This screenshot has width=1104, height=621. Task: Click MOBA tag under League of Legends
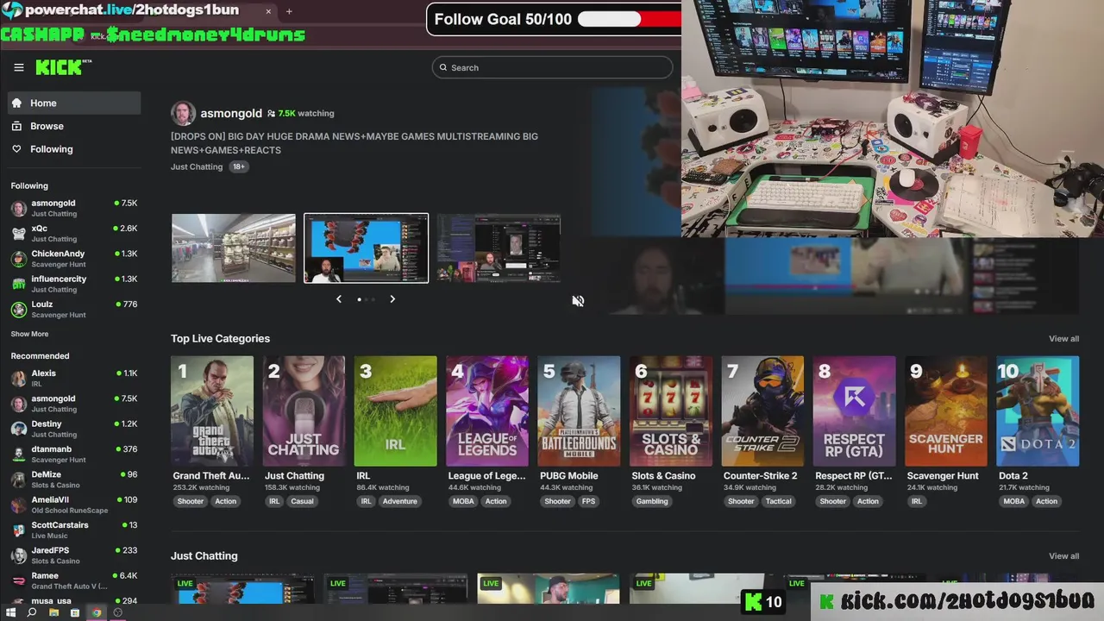(462, 501)
